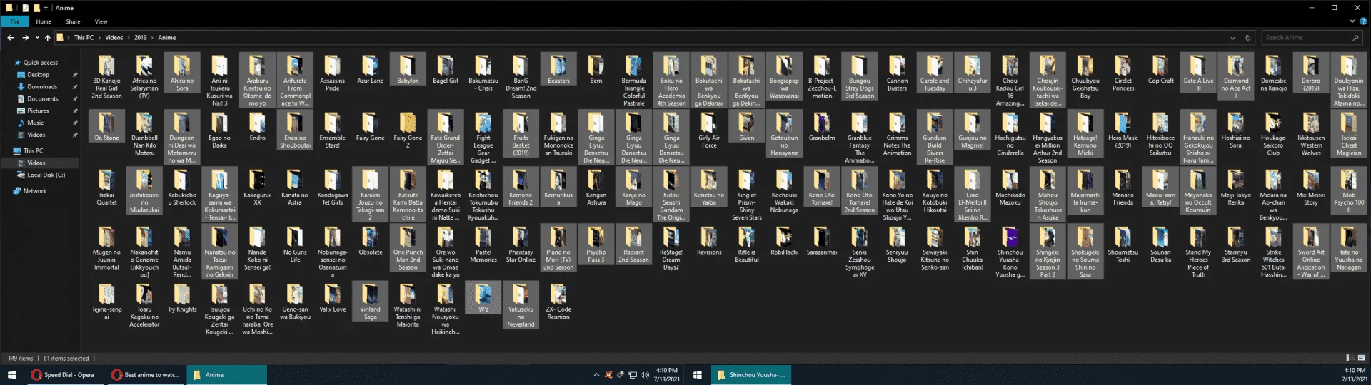Open the Beastars folder
The image size is (1371, 385).
coord(558,70)
